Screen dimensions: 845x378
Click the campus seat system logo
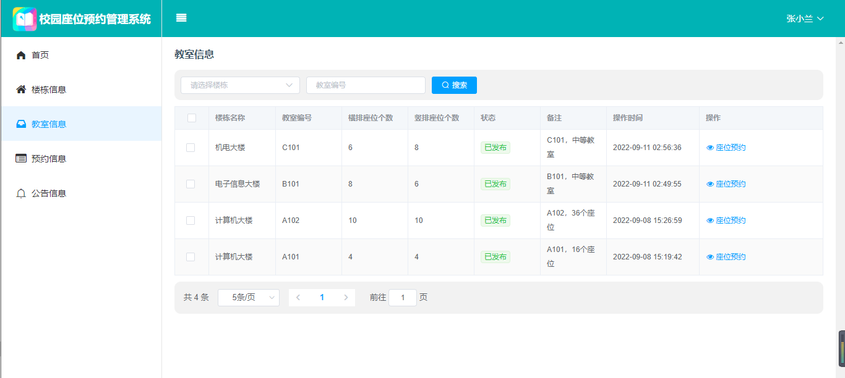[25, 19]
